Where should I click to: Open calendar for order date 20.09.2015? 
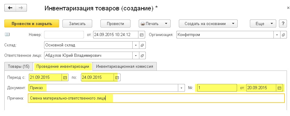coord(280,88)
